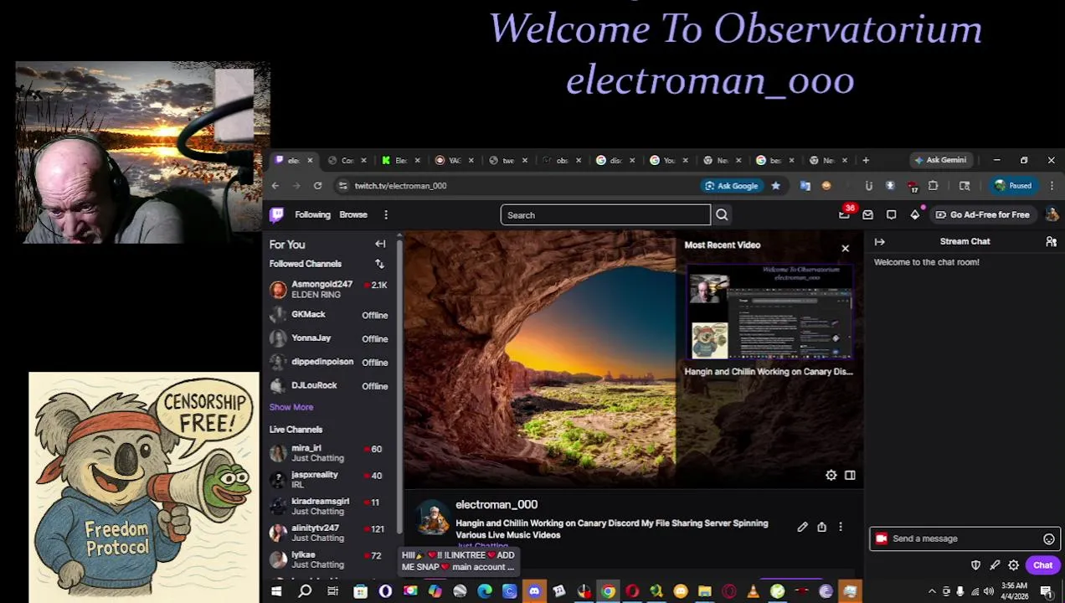Screen dimensions: 1065x603
Task: Open jaspxreality live channel
Action: pos(329,479)
